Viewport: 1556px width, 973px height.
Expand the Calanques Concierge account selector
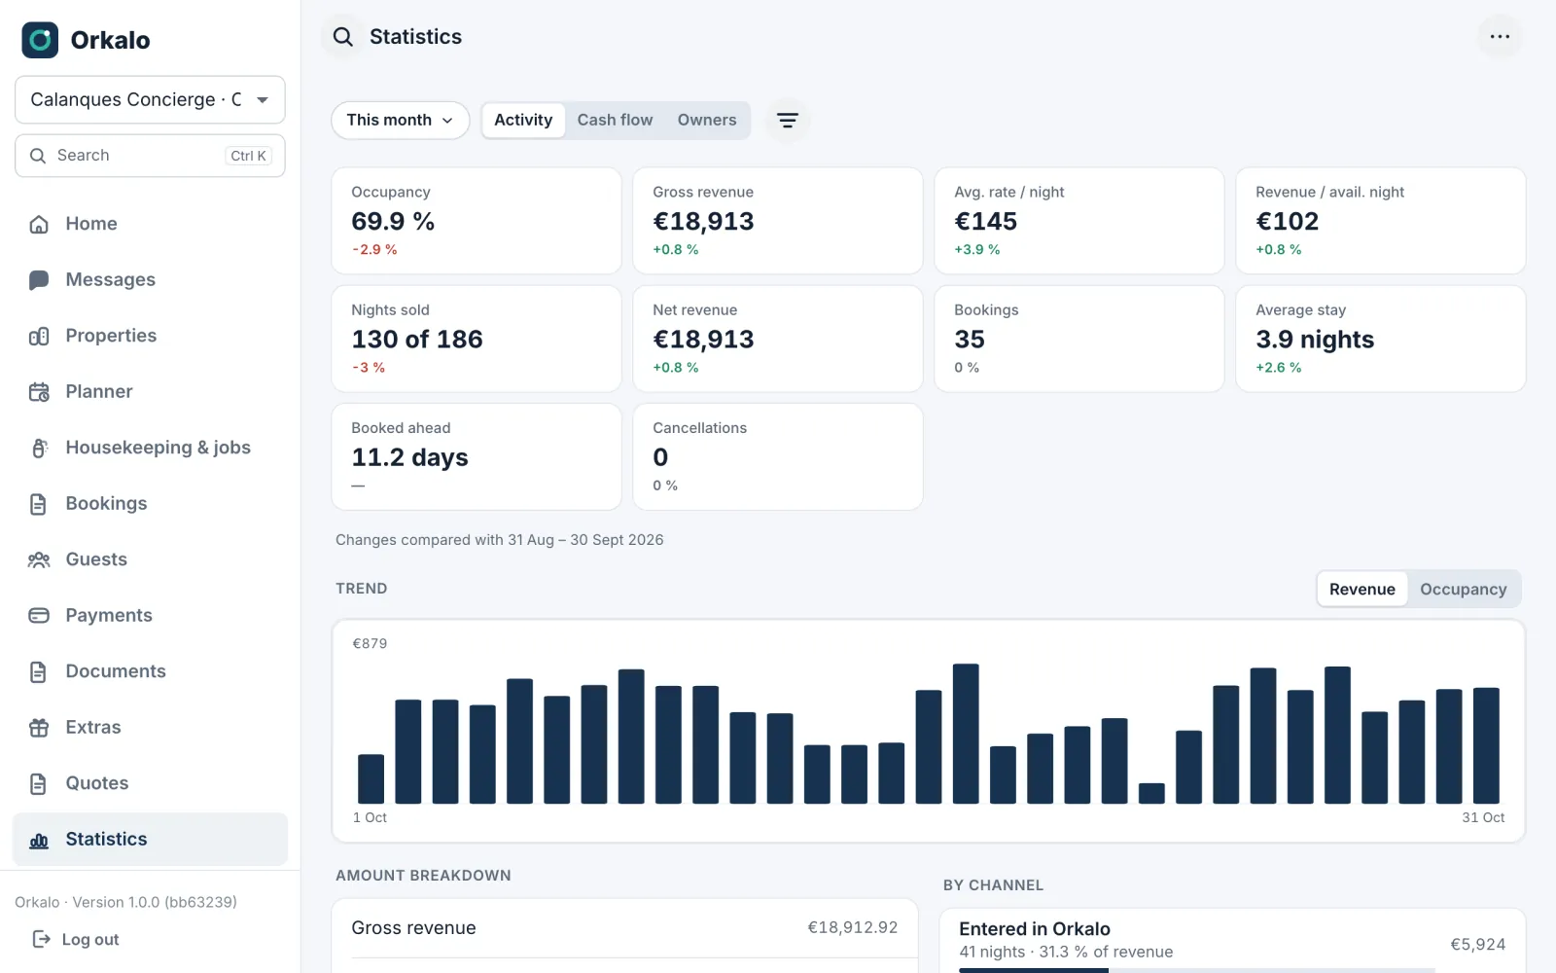pyautogui.click(x=150, y=100)
